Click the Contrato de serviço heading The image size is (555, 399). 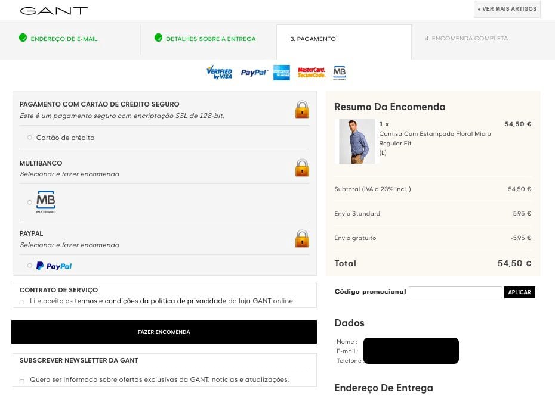click(58, 290)
